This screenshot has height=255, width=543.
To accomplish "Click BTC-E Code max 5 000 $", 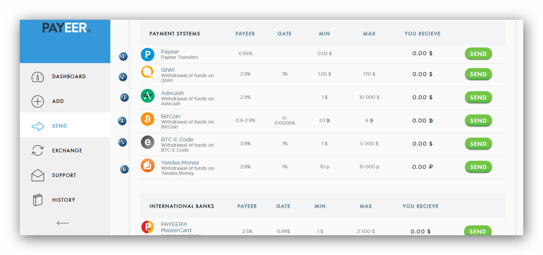I will point(369,144).
